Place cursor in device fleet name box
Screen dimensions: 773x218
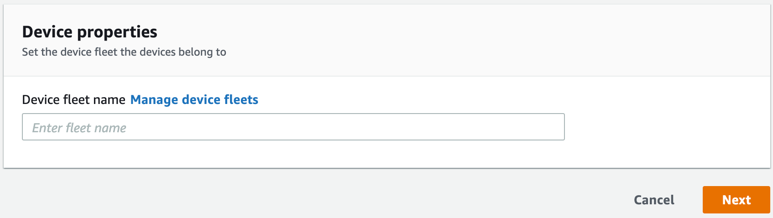click(x=293, y=127)
